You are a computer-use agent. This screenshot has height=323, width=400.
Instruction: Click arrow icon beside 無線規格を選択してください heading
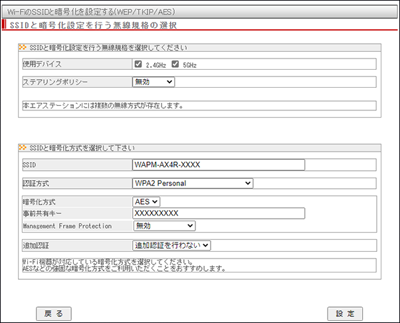[x=22, y=48]
